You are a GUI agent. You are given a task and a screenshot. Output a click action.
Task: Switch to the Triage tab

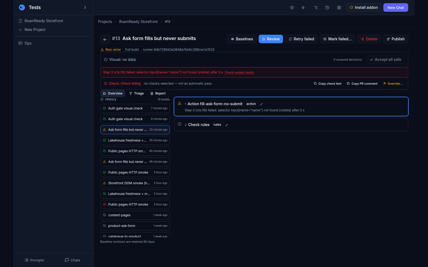coord(136,93)
